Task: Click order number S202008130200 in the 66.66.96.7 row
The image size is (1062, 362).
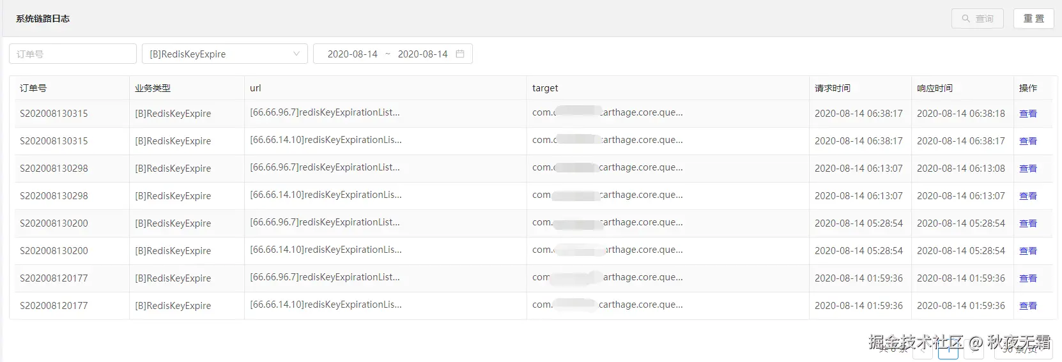Action: click(54, 223)
